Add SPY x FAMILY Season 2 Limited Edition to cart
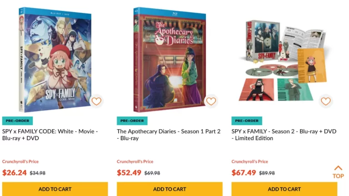The height and width of the screenshot is (196, 349). (x=284, y=189)
